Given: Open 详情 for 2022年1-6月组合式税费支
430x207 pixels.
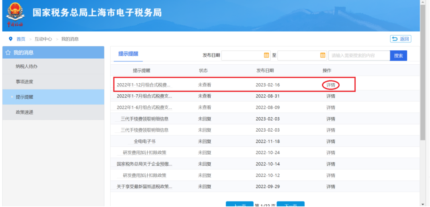Looking at the screenshot, I should 331,107.
